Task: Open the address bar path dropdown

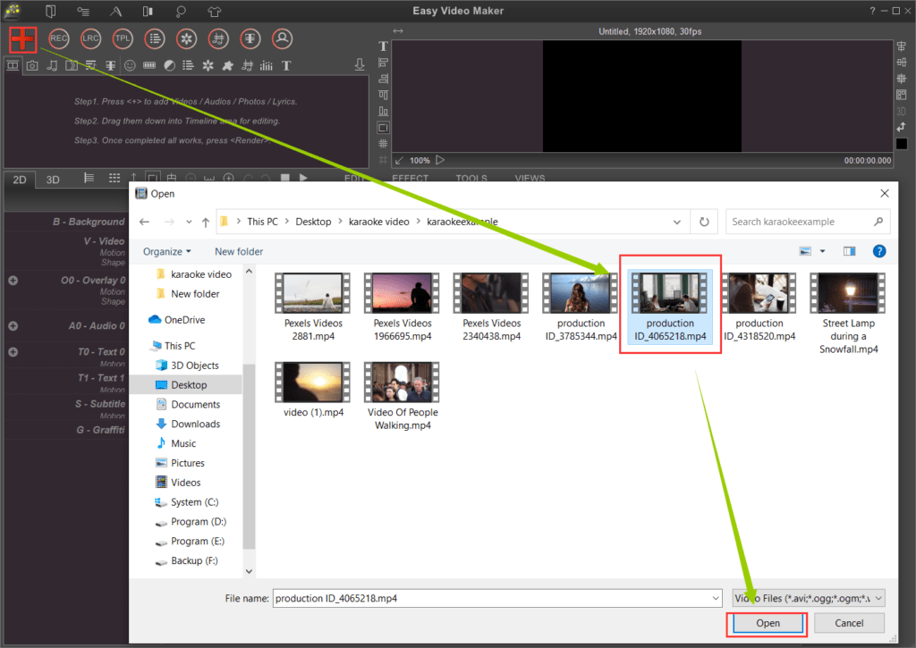Action: click(x=677, y=221)
